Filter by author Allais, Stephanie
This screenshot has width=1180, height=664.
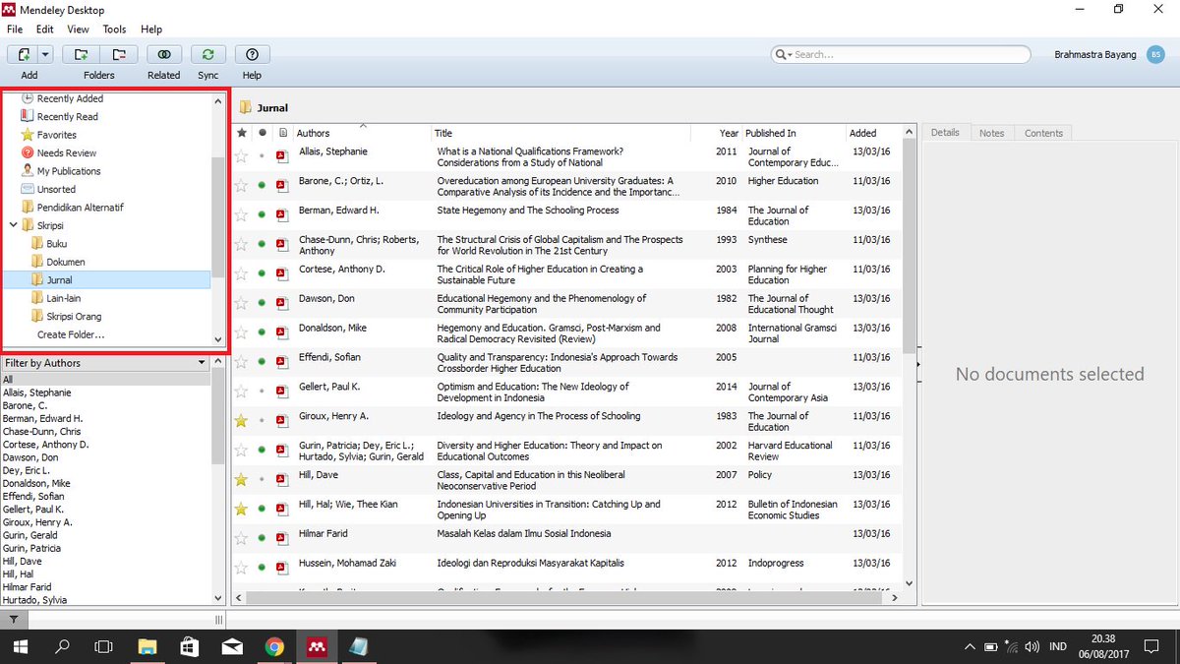coord(37,392)
